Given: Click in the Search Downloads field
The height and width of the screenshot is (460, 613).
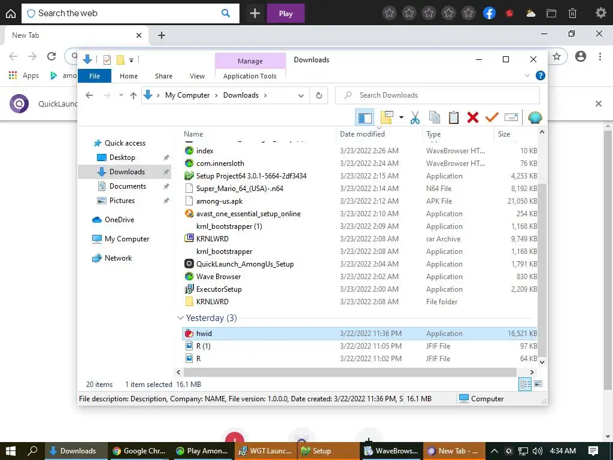Looking at the screenshot, I should (438, 95).
